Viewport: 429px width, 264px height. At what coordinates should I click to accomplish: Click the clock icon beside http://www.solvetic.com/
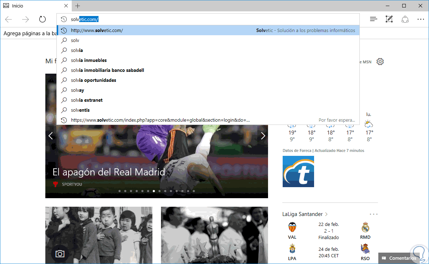(x=64, y=31)
